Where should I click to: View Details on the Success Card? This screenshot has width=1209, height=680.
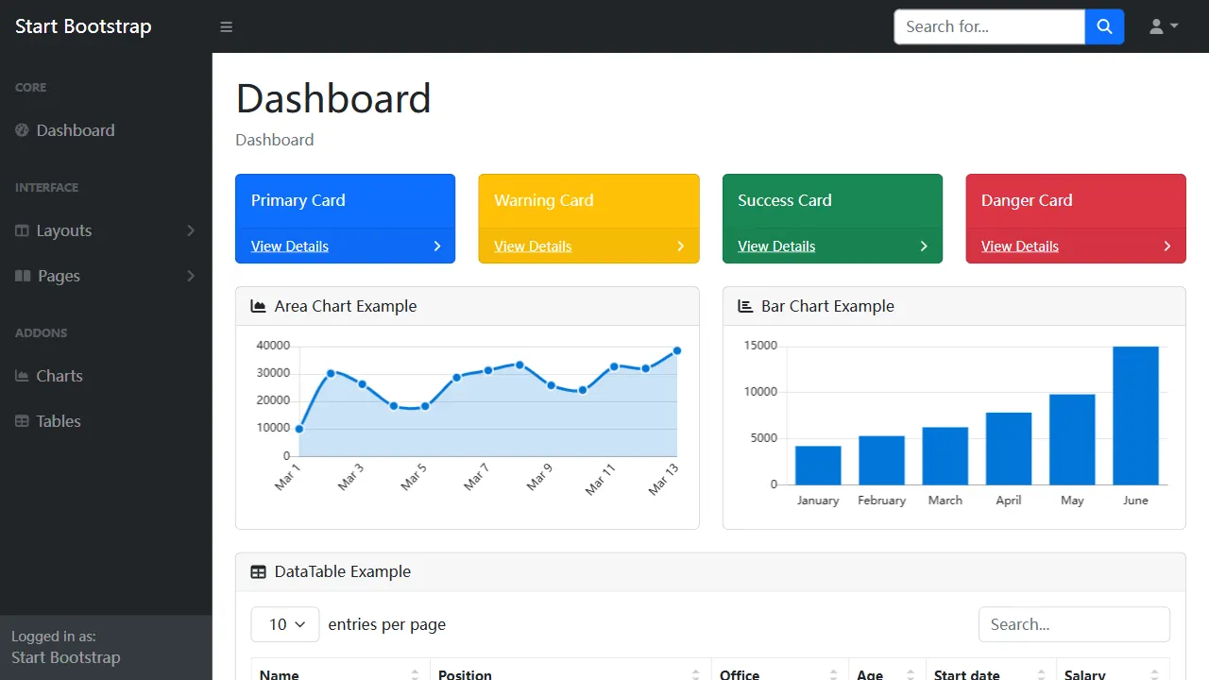click(776, 246)
